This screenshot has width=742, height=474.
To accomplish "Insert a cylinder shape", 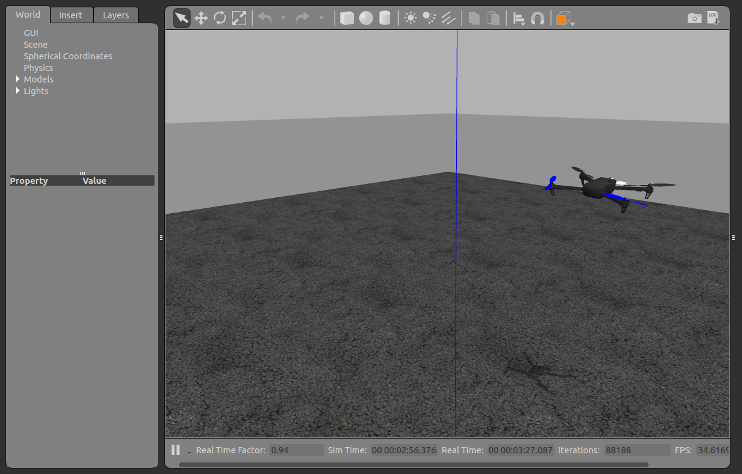I will pyautogui.click(x=385, y=18).
